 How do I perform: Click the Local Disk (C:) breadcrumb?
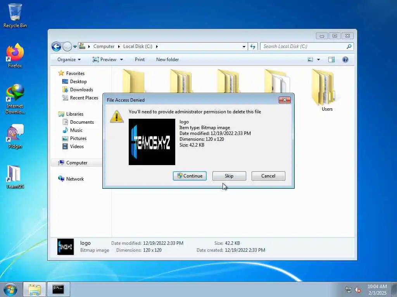138,46
